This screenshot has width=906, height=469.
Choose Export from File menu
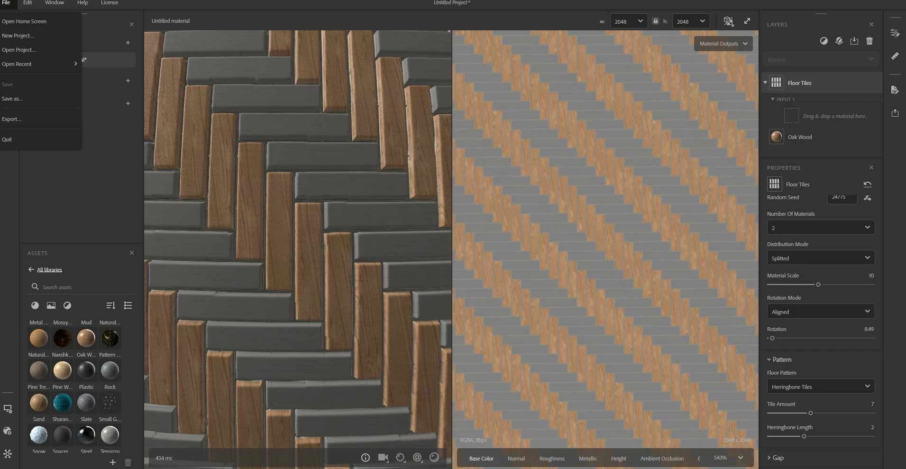click(x=11, y=119)
